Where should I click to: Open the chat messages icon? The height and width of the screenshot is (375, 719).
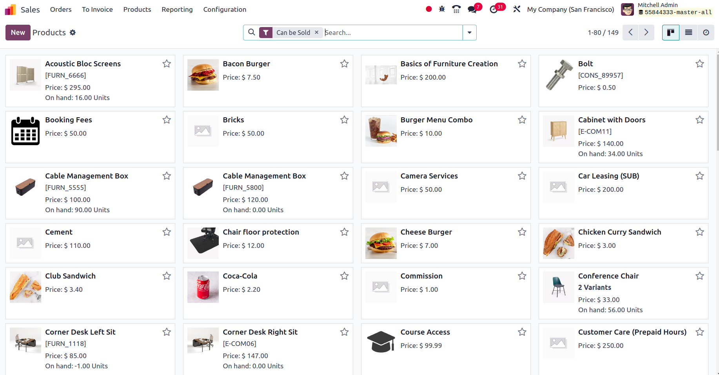click(471, 9)
